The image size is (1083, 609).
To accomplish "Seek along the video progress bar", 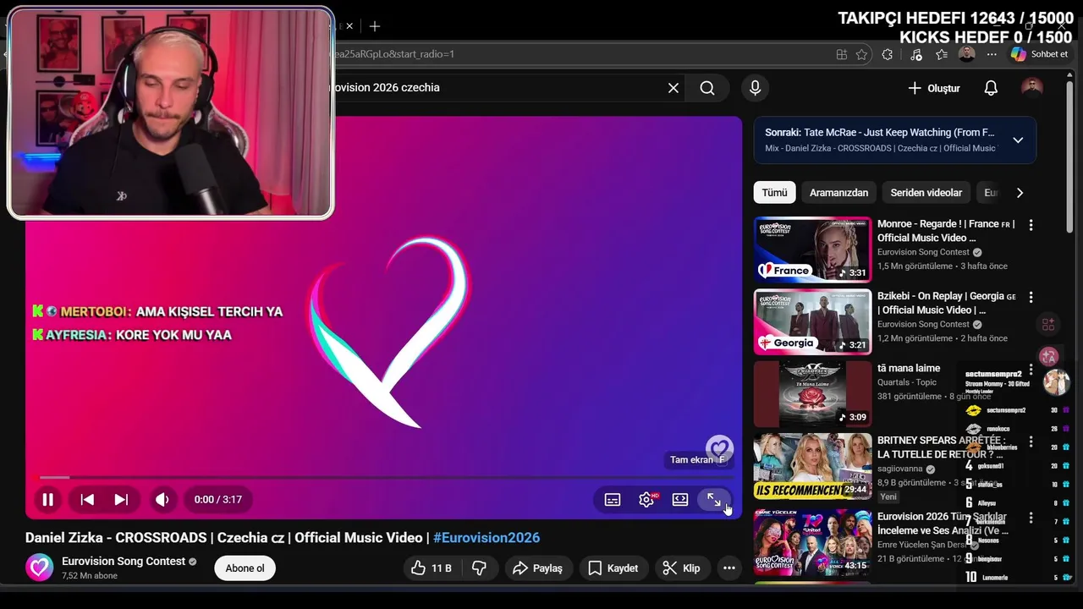I will point(383,478).
